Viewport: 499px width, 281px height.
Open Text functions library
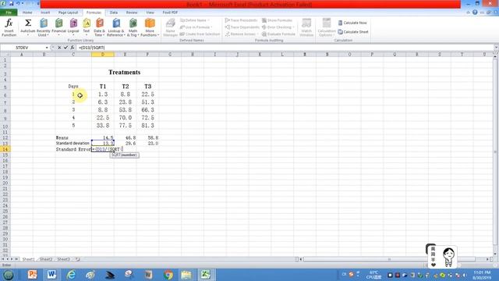point(87,27)
